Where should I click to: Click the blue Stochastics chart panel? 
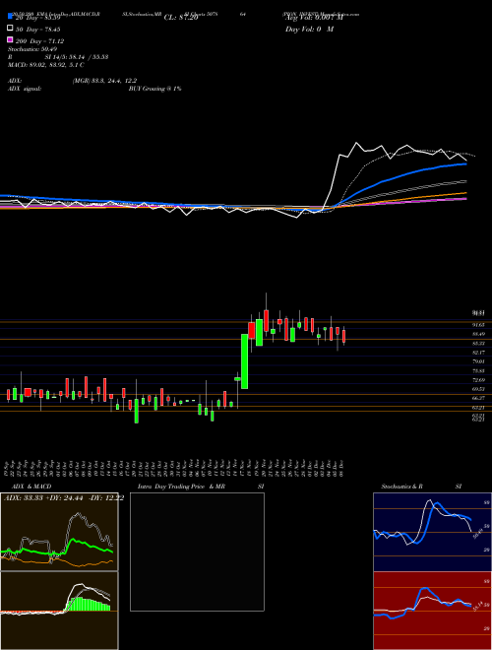tap(432, 532)
